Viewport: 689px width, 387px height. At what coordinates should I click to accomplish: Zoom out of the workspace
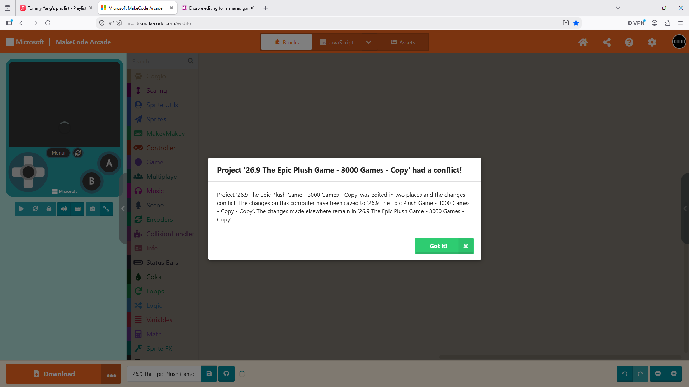tap(658, 374)
